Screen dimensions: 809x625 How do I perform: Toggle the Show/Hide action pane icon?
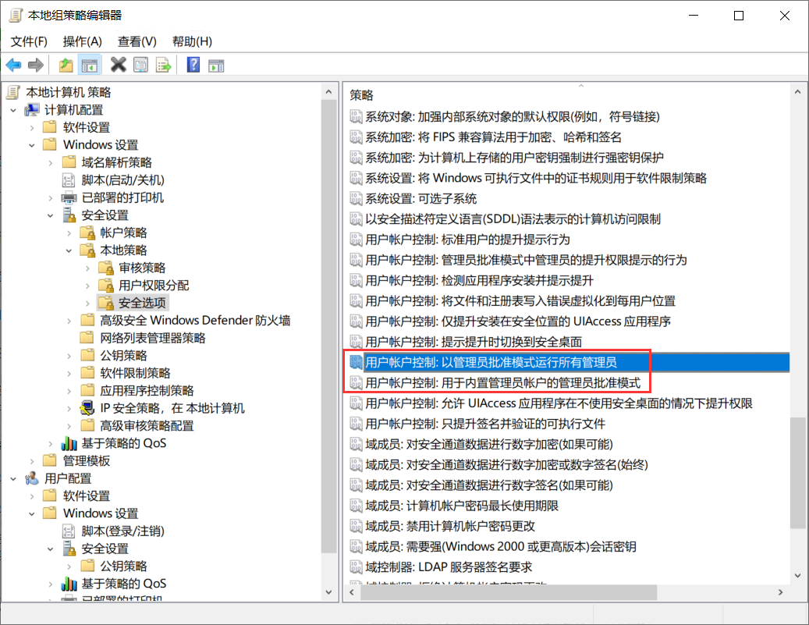coord(216,66)
